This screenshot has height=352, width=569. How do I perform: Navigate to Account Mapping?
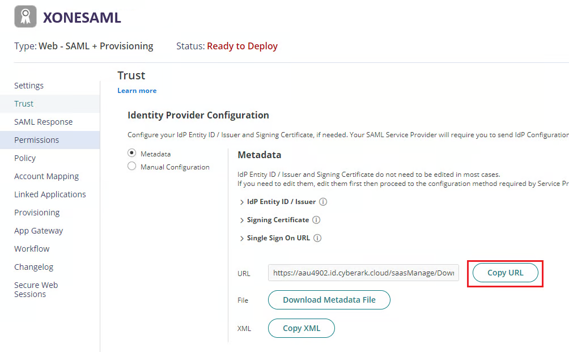click(x=46, y=176)
